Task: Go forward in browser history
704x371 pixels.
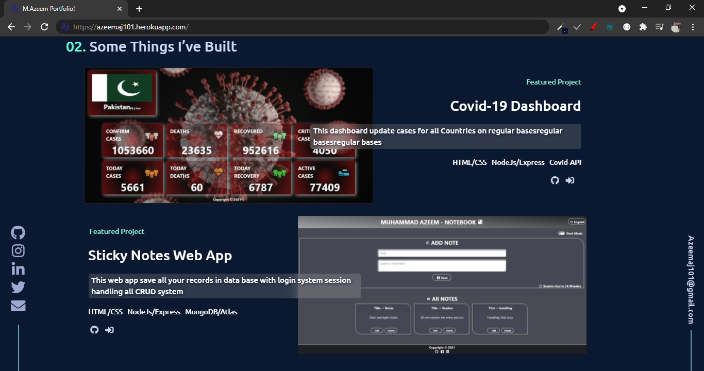Action: pos(28,27)
